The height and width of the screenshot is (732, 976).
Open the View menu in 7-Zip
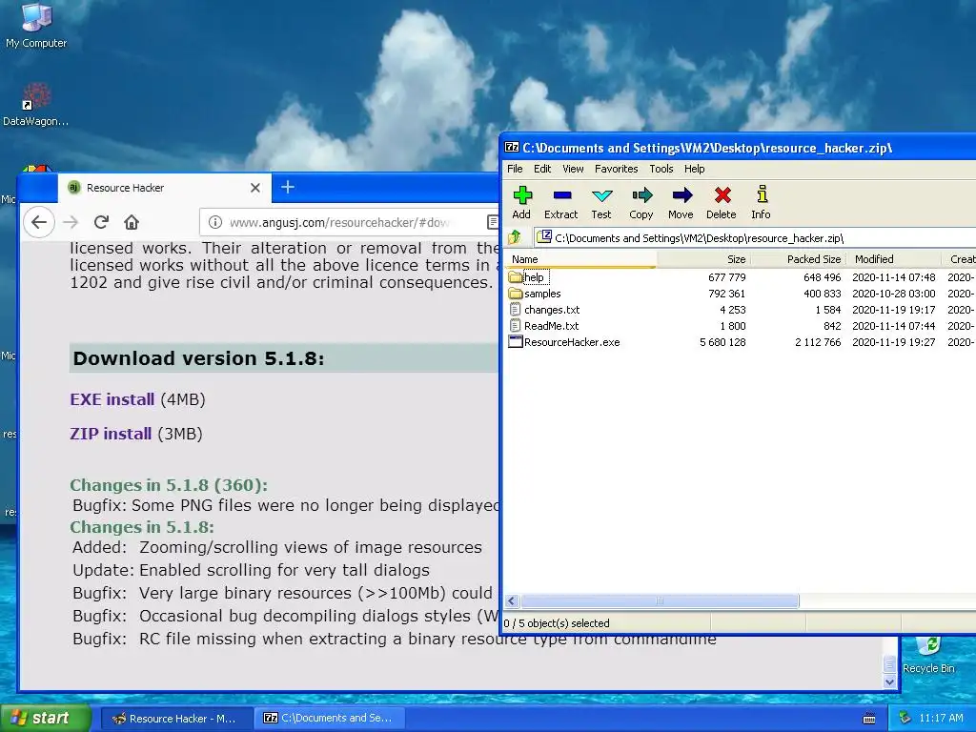point(573,169)
